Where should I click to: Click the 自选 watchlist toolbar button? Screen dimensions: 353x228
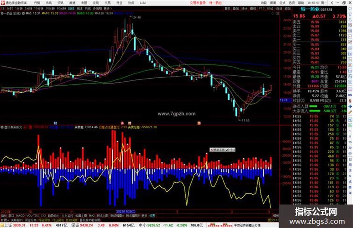(279, 8)
